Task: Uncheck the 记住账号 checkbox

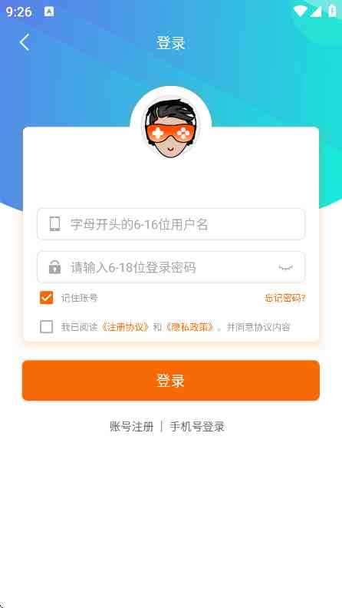Action: tap(47, 298)
